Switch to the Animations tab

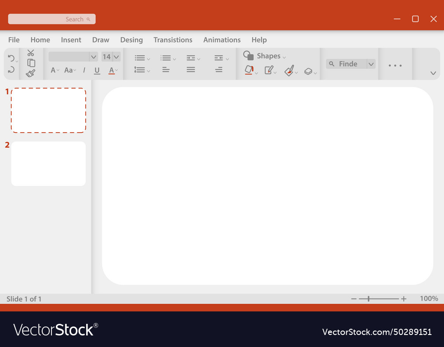click(222, 40)
